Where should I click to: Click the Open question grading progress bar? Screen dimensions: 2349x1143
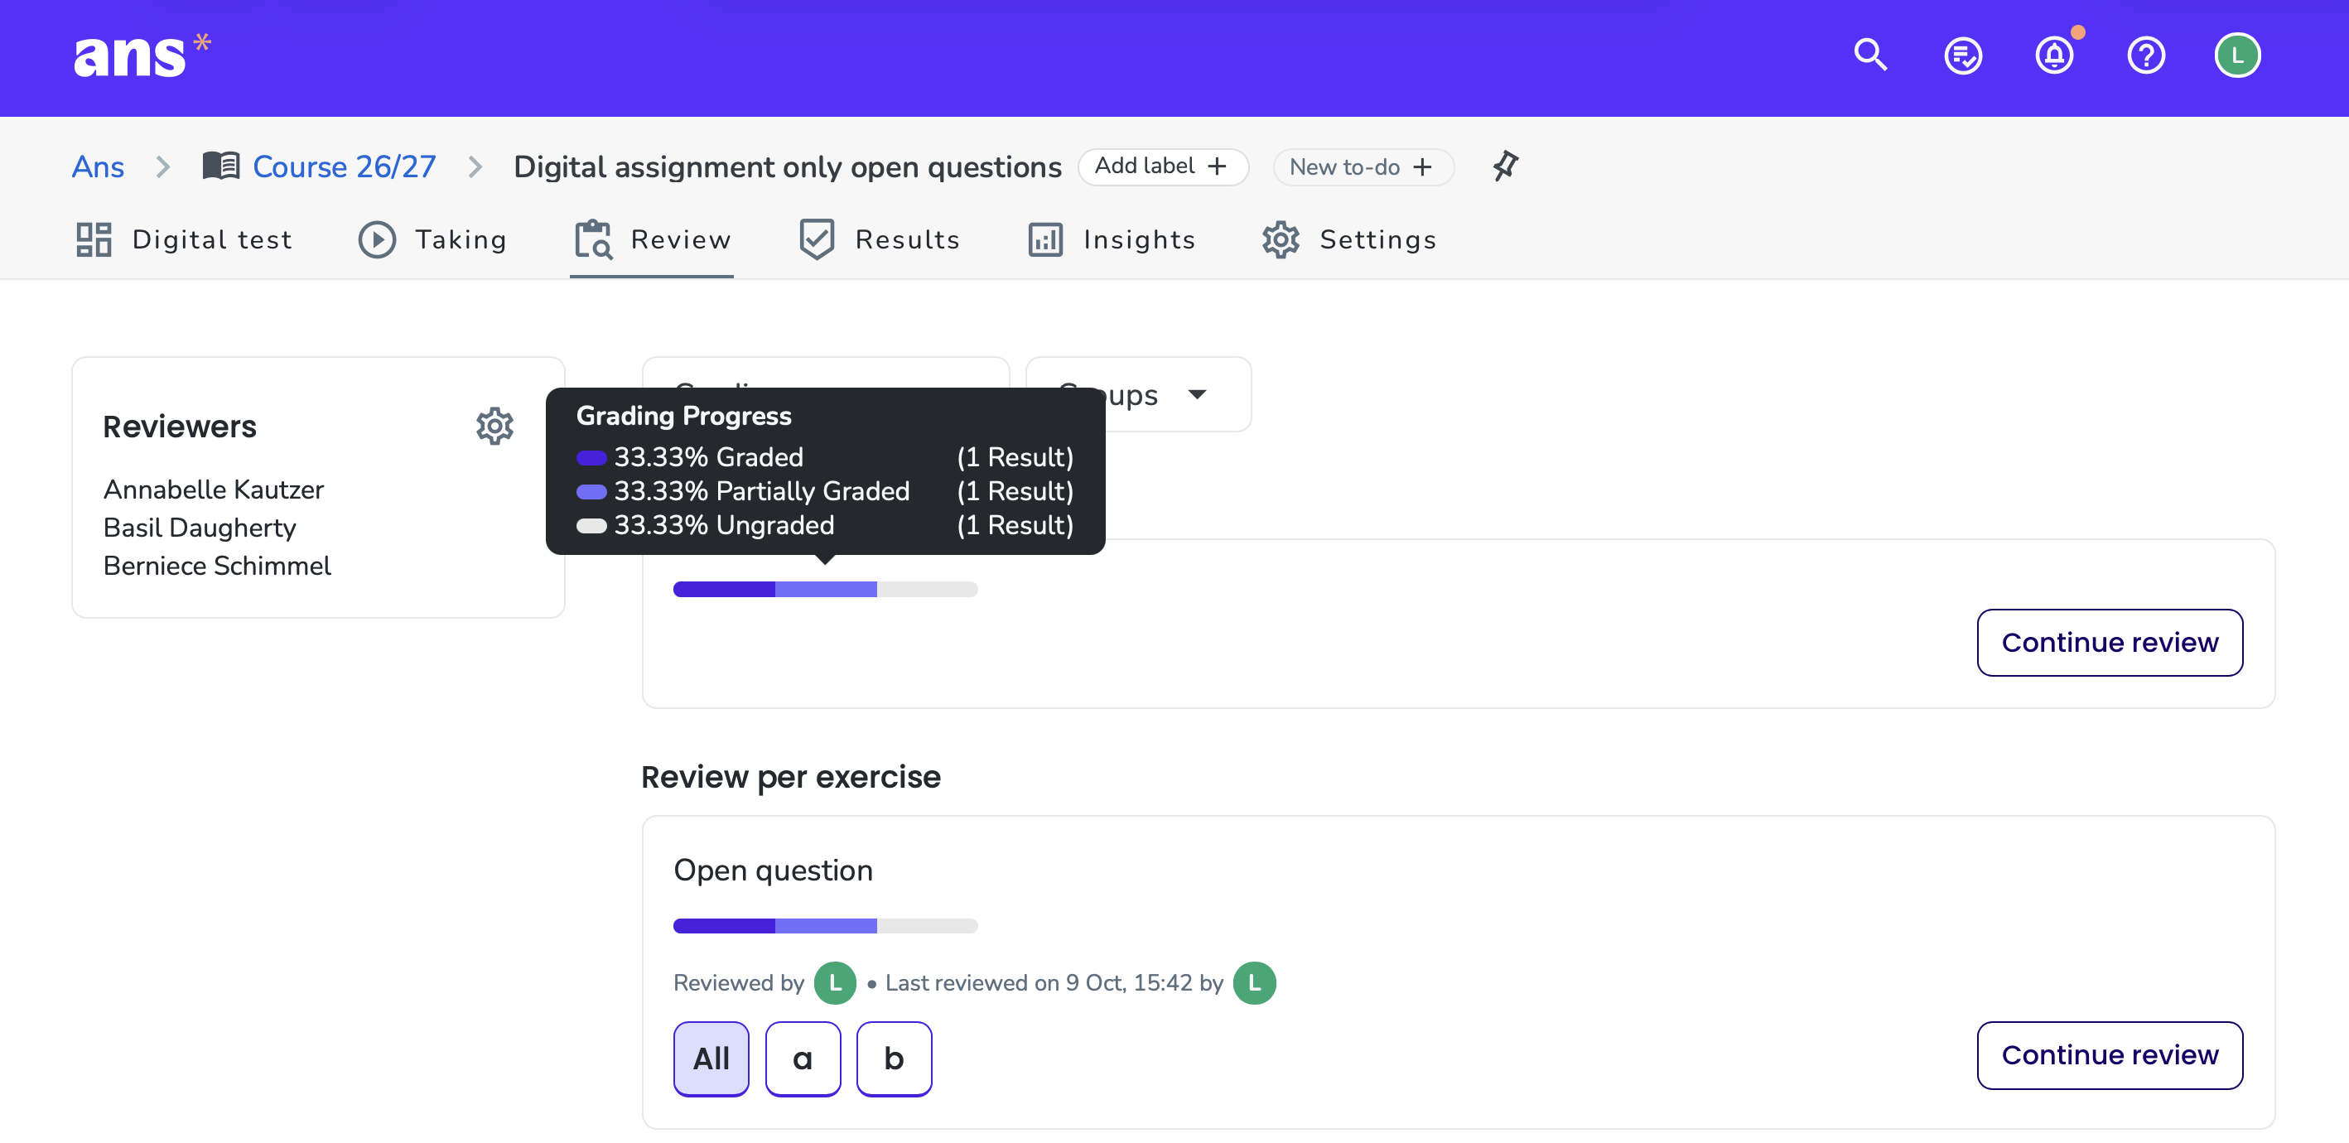click(825, 926)
